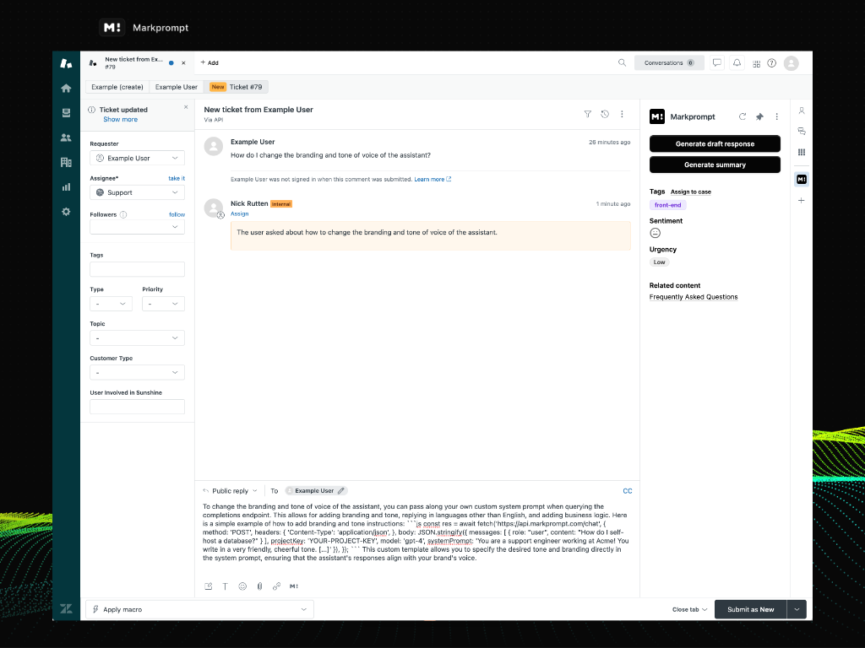Open the chat bubble icon in top bar
865x648 pixels.
(x=717, y=62)
